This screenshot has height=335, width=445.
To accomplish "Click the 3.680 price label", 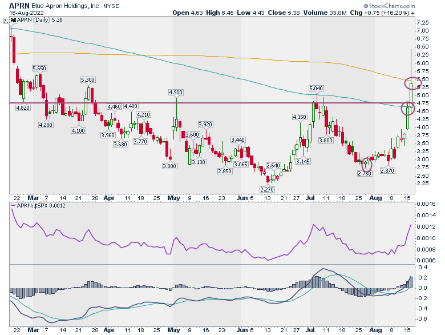I will 120,145.
